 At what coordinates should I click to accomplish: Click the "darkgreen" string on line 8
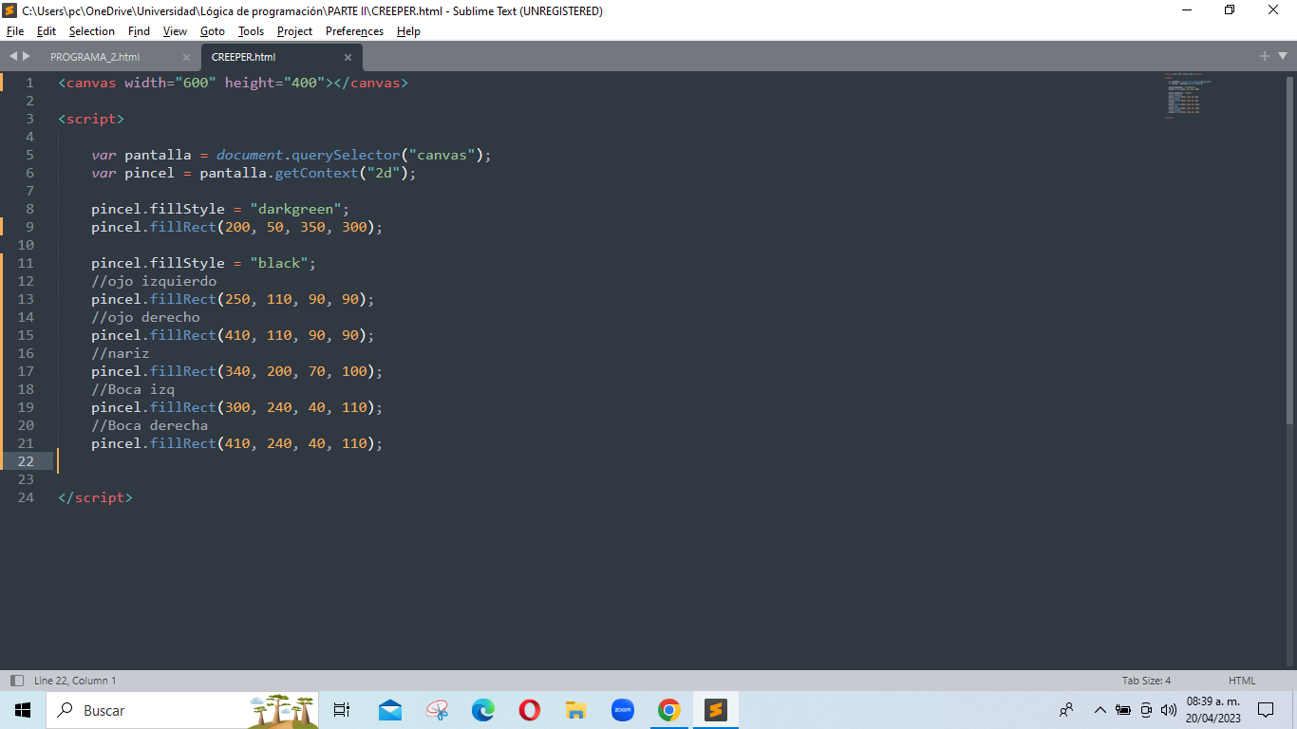295,209
